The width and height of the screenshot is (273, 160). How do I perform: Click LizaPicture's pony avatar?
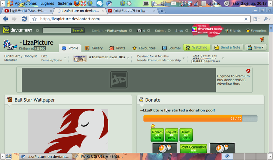click(x=10, y=45)
